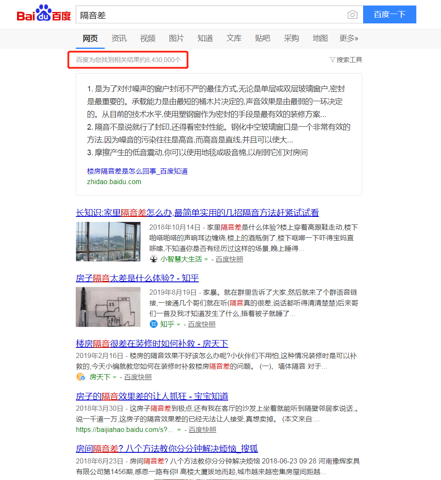The width and height of the screenshot is (441, 480).
Task: Click the 知乎 source logo icon
Action: click(x=154, y=324)
